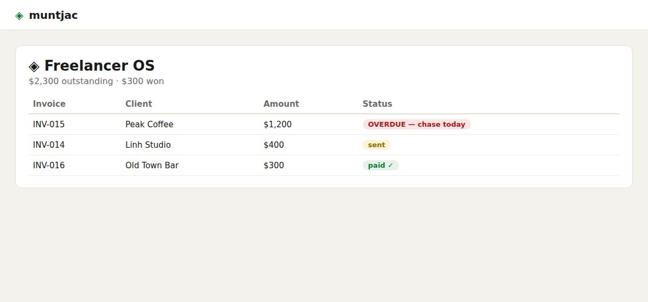
Task: Click the Invoice column header
Action: tap(49, 104)
